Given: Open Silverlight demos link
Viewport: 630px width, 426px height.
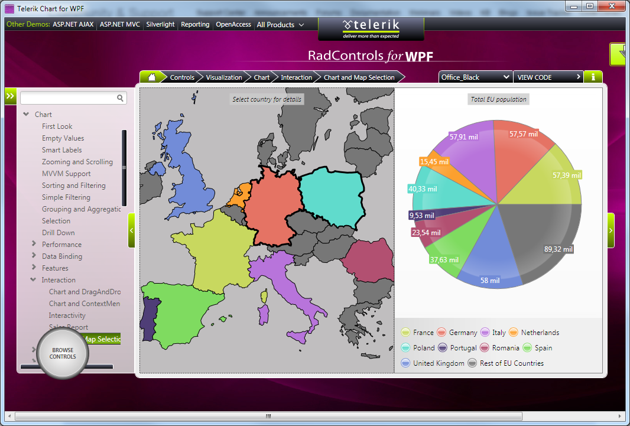Looking at the screenshot, I should 160,24.
